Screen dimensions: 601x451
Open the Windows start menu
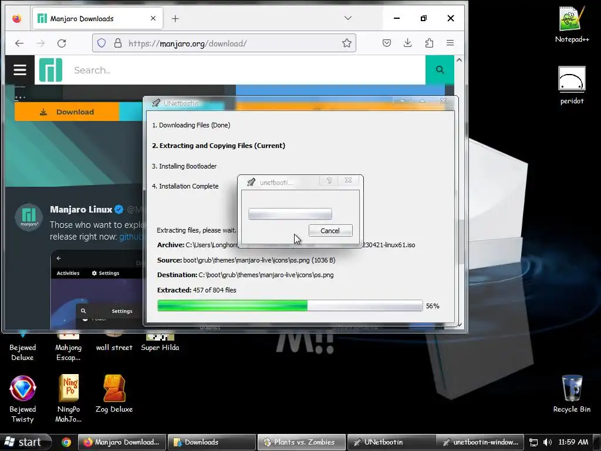(25, 442)
